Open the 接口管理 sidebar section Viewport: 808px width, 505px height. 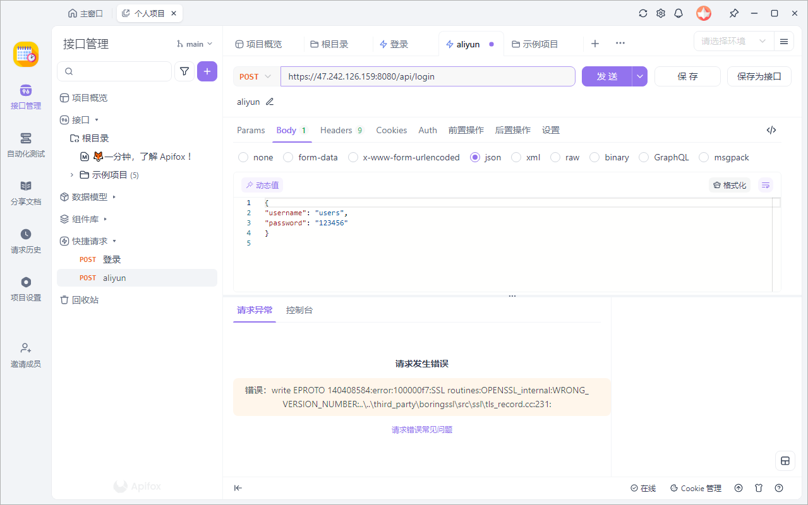tap(26, 97)
